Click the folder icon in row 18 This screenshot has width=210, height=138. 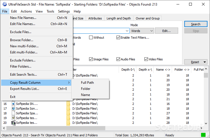[x=68, y=113]
